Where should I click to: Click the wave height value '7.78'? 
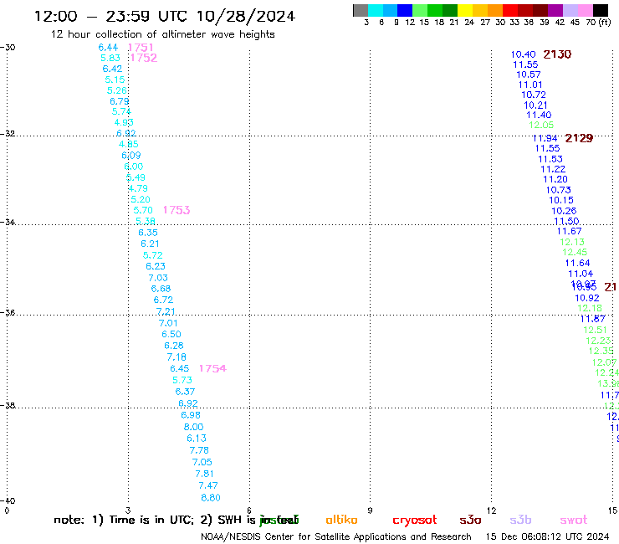pyautogui.click(x=199, y=450)
